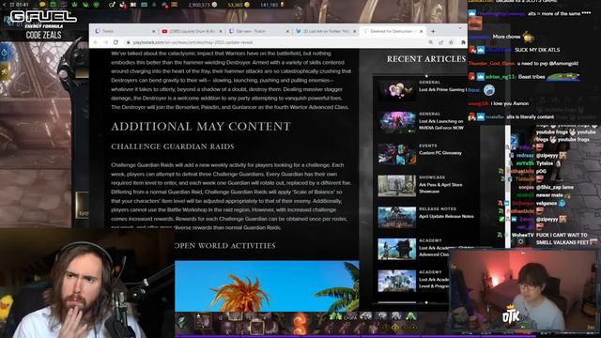601x338 pixels.
Task: Click the address bar lock icon
Action: coord(129,42)
